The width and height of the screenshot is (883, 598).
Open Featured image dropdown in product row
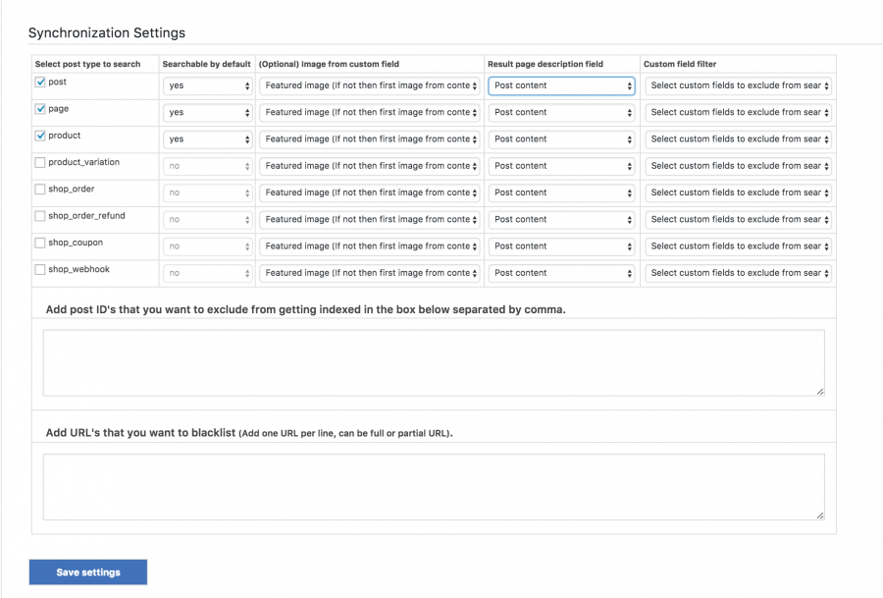coord(370,139)
